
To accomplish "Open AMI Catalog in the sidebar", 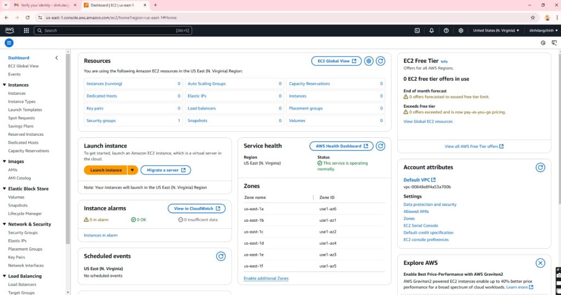I will [x=19, y=178].
